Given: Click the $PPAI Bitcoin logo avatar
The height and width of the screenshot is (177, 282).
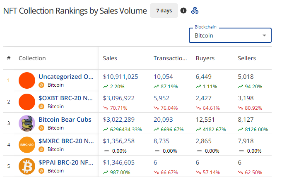Looking at the screenshot, I should coord(27,166).
